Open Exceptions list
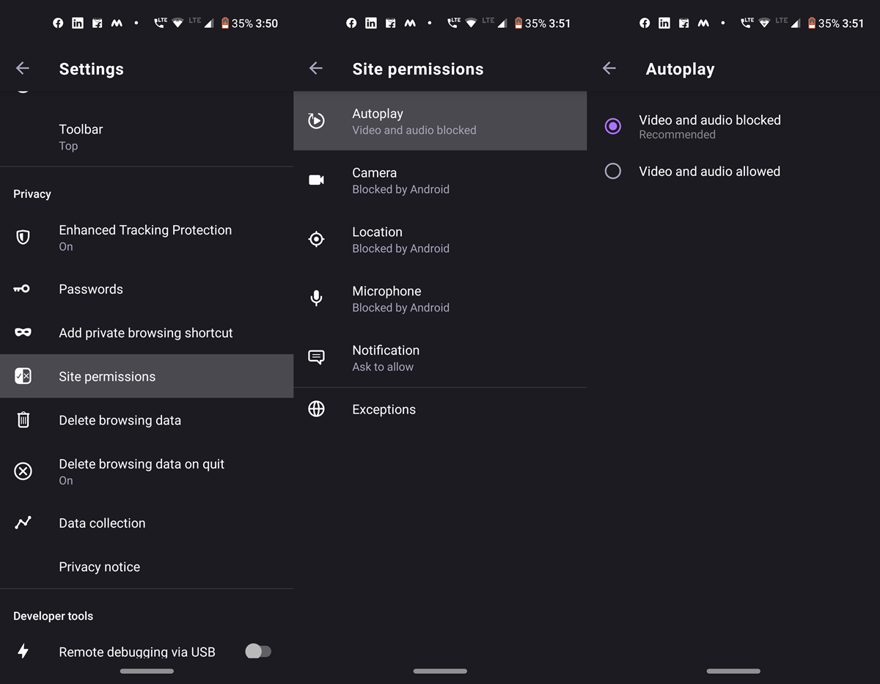The height and width of the screenshot is (684, 880). pos(440,409)
